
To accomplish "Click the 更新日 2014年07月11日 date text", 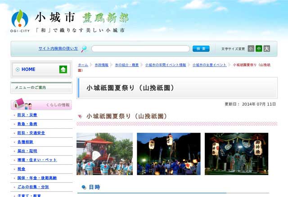I will [250, 104].
